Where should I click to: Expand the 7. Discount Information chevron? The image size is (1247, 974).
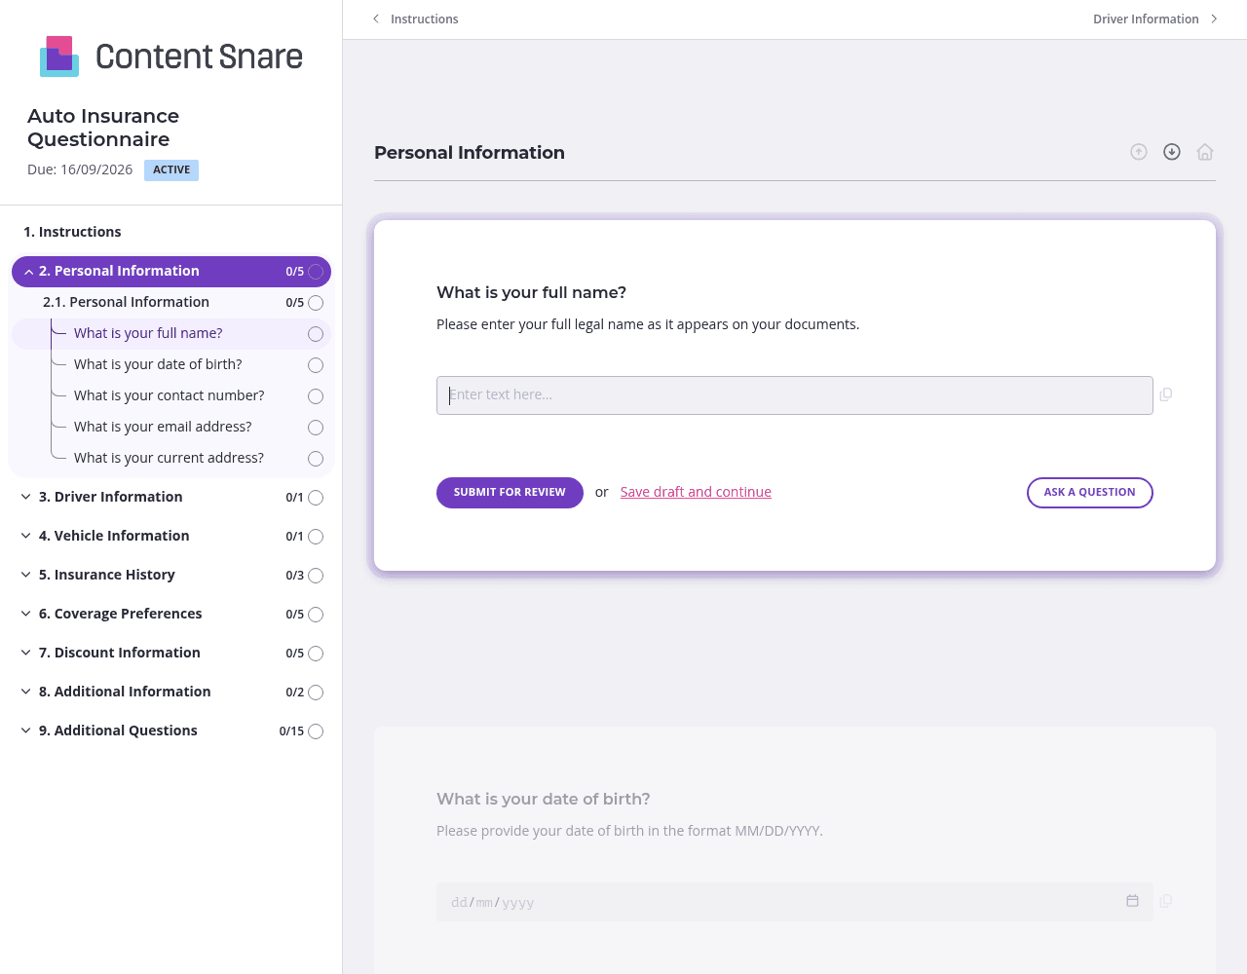pyautogui.click(x=26, y=653)
